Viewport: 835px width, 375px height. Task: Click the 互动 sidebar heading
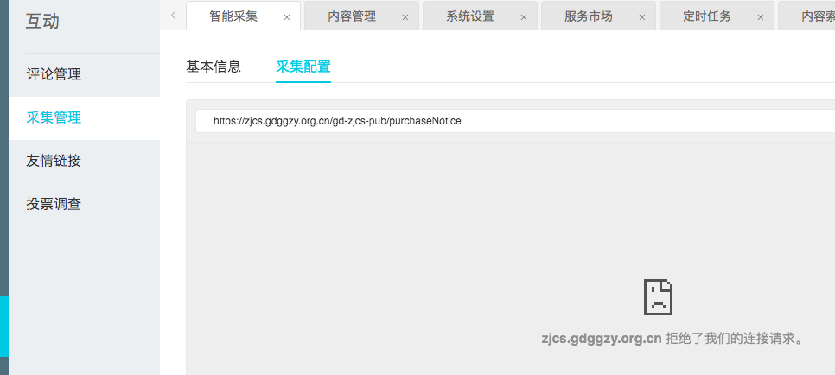[x=42, y=22]
